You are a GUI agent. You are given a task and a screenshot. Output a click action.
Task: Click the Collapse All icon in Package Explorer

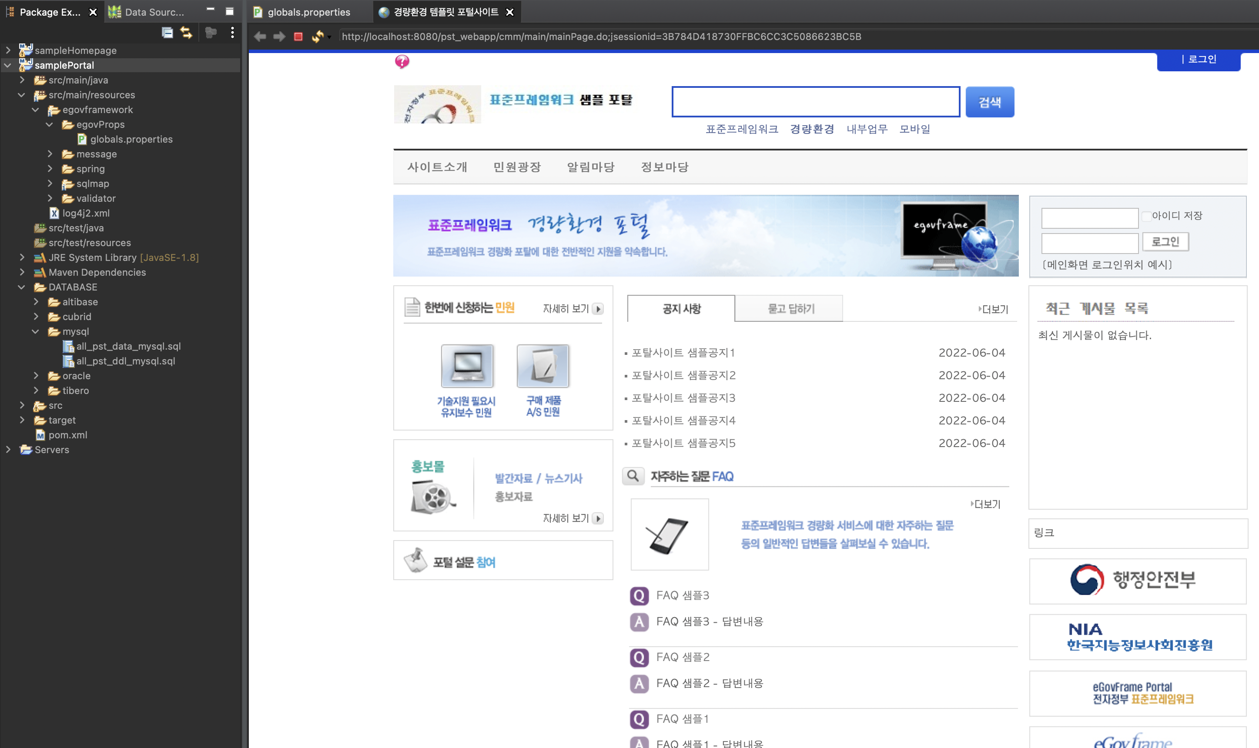pyautogui.click(x=167, y=33)
